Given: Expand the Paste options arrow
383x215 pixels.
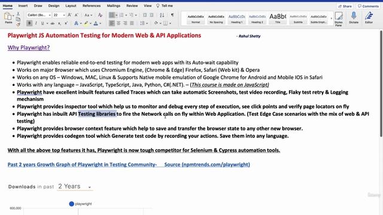Looking at the screenshot, I should [13, 16].
